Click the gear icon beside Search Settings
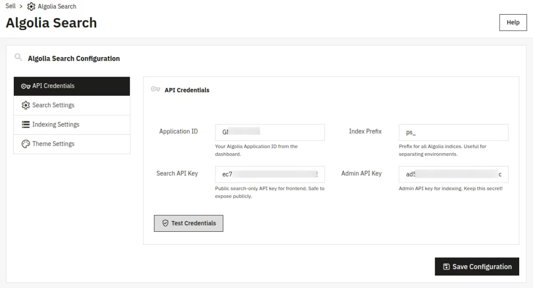The height and width of the screenshot is (288, 533). (x=26, y=105)
